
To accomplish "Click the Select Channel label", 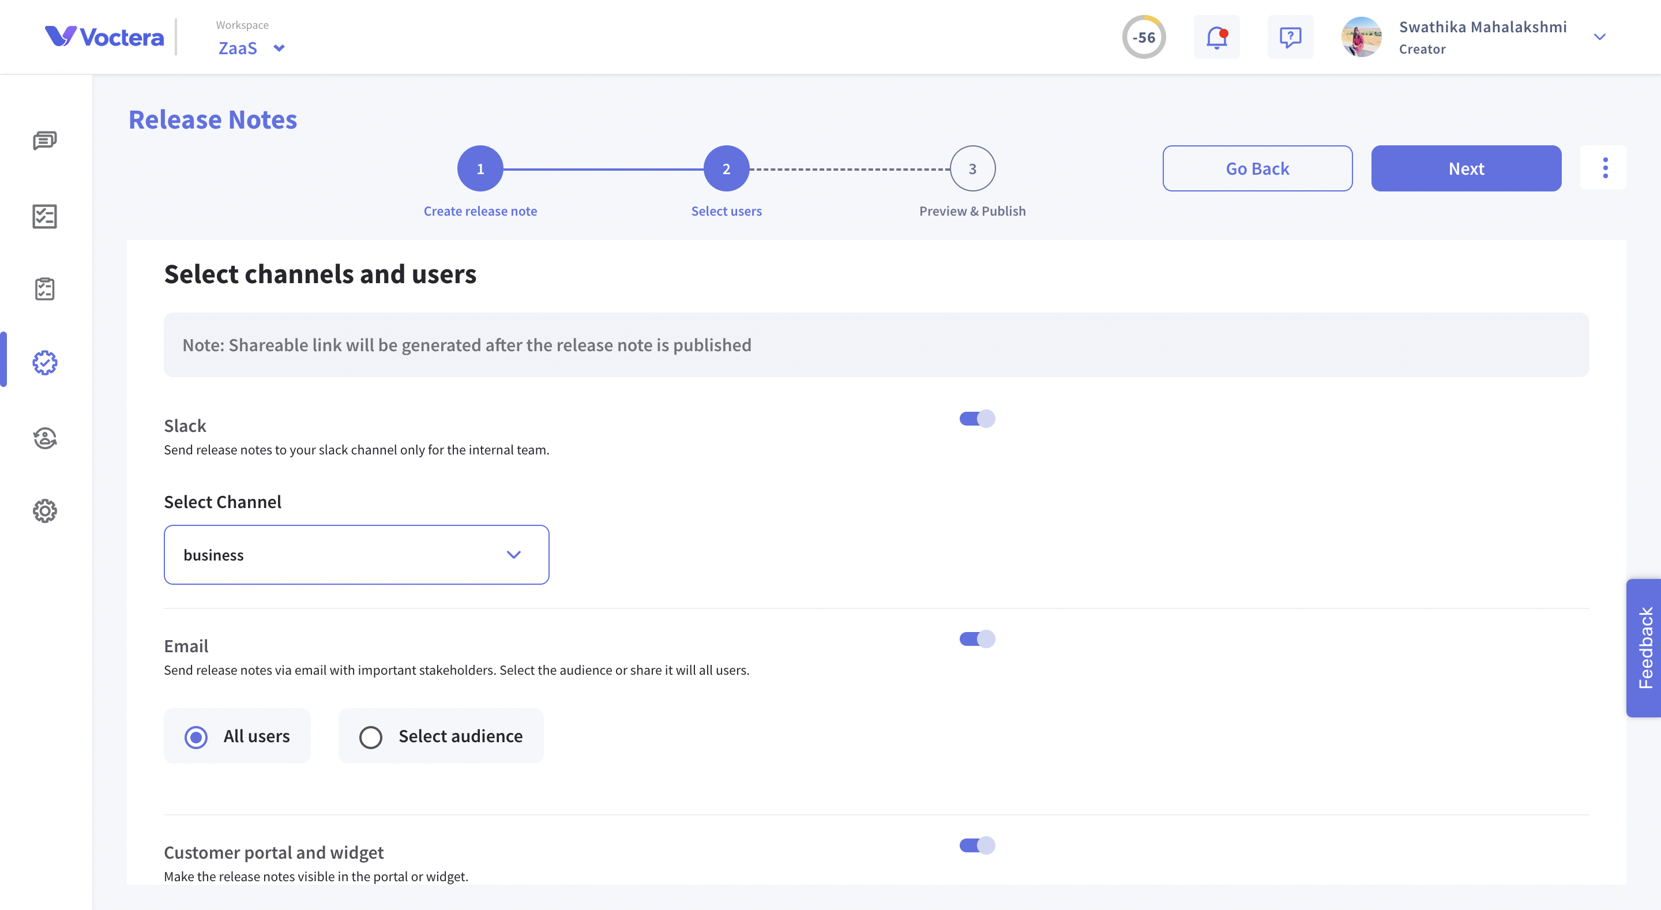I will 223,502.
